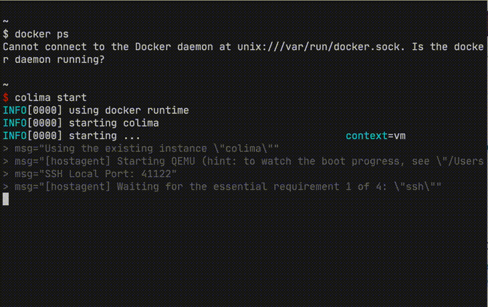
Task: Click 'using docker runtime' log line
Action: click(x=128, y=110)
